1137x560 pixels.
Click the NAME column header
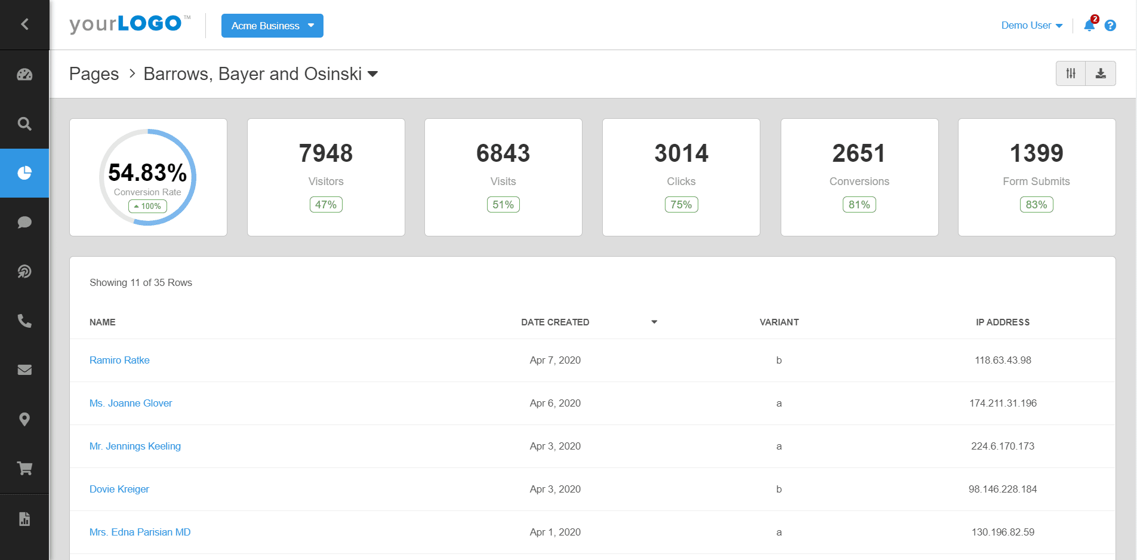(103, 322)
